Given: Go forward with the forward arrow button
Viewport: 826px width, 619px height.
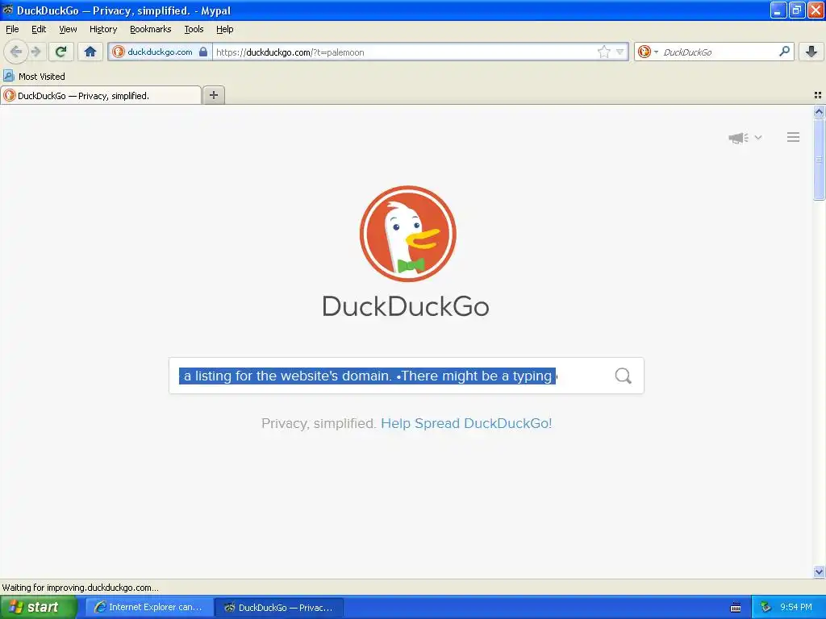Looking at the screenshot, I should 35,52.
